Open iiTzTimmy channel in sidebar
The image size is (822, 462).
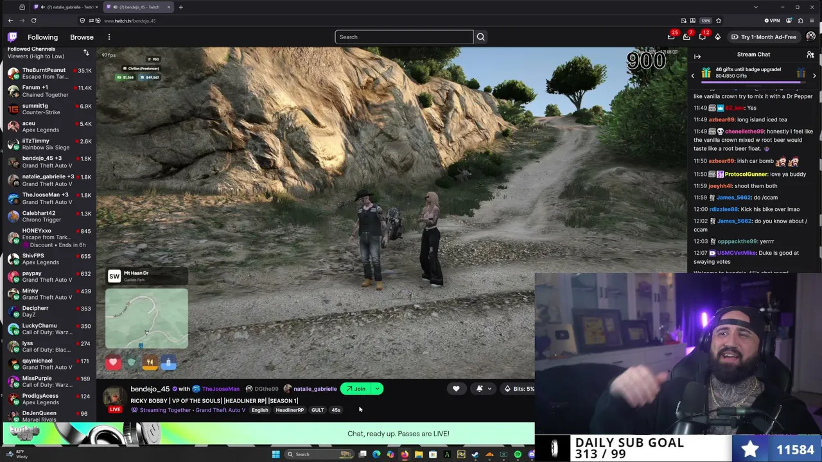tap(49, 144)
